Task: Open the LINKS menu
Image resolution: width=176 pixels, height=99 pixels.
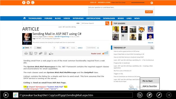Action: click(129, 18)
